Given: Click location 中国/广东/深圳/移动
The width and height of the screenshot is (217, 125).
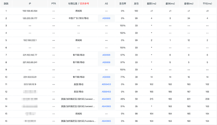Looking at the screenshot, I should click(79, 18).
